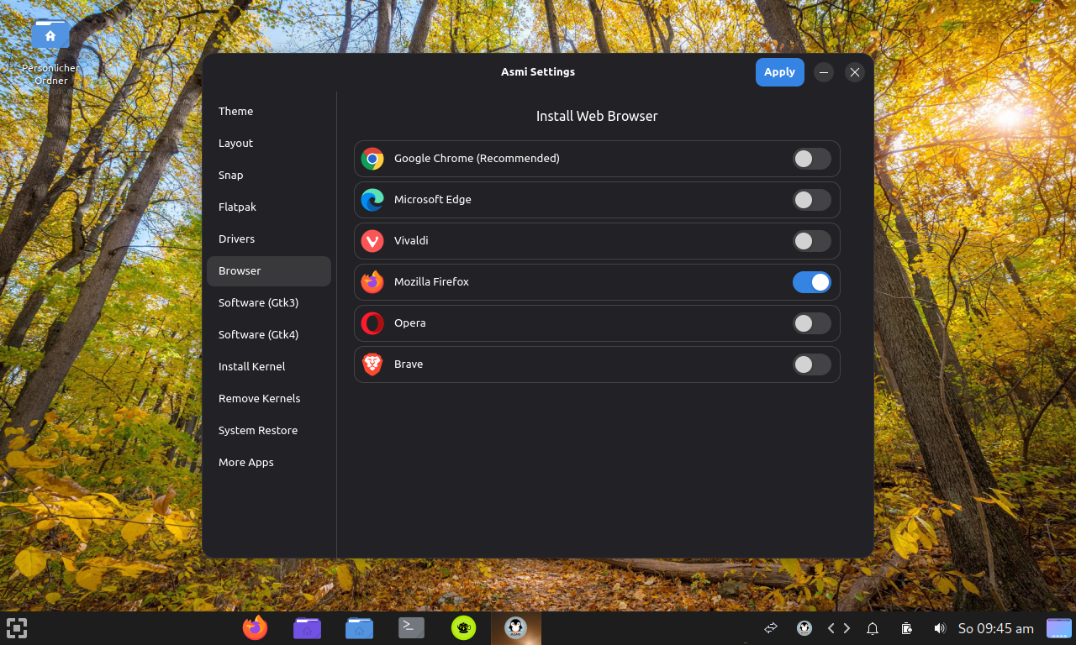Click the Microsoft Edge logo icon
Image resolution: width=1076 pixels, height=645 pixels.
[372, 200]
